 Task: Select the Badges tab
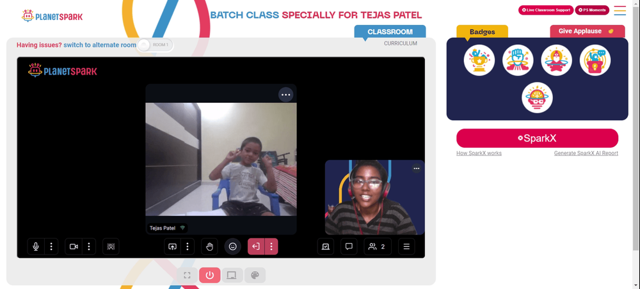[x=482, y=32]
